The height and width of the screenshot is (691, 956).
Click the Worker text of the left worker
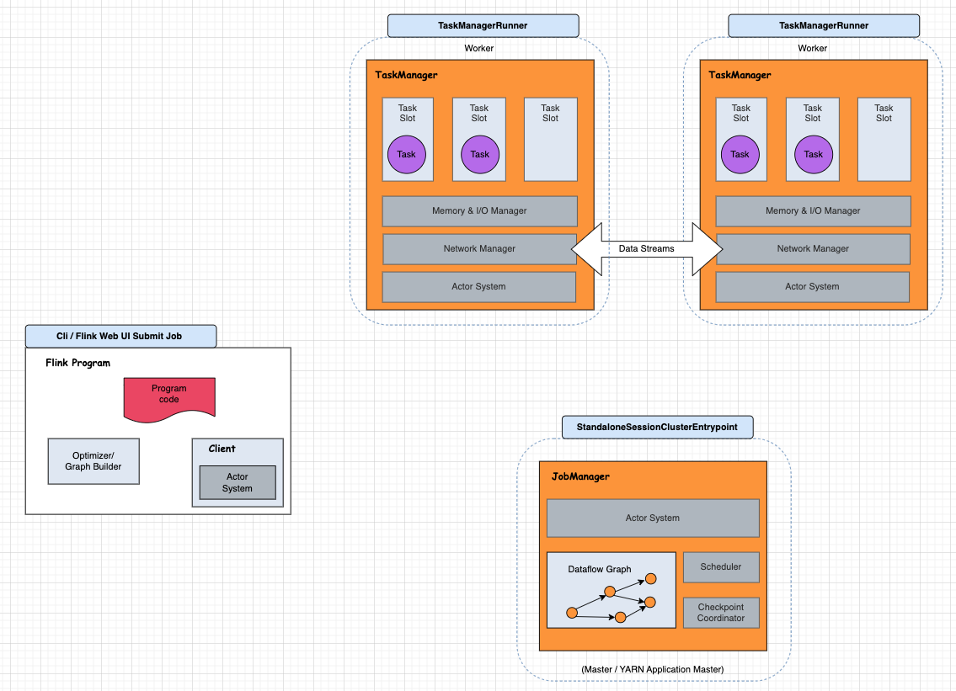(x=479, y=48)
